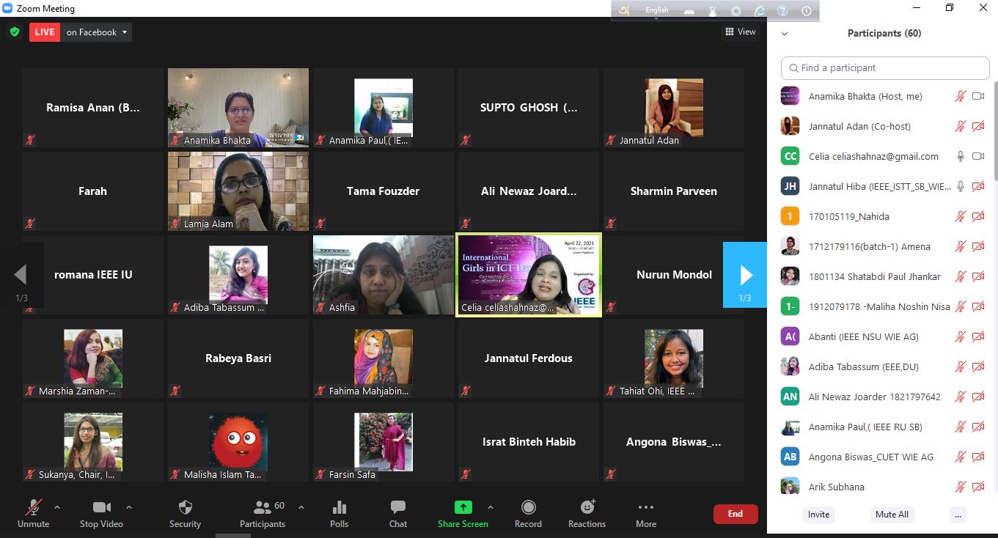Select Celia's highlighted video tile

tap(529, 275)
